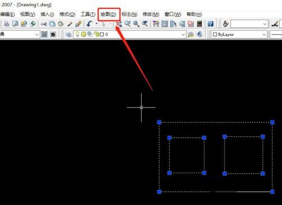Click the grayed-out Redo arrow icon
Image resolution: width=282 pixels, height=205 pixels.
click(x=103, y=24)
